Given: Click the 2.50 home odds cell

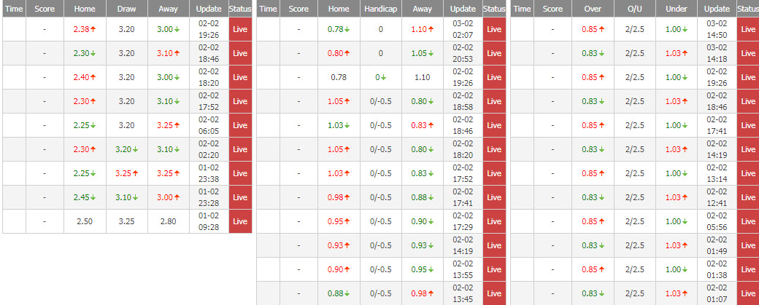Looking at the screenshot, I should (x=85, y=221).
